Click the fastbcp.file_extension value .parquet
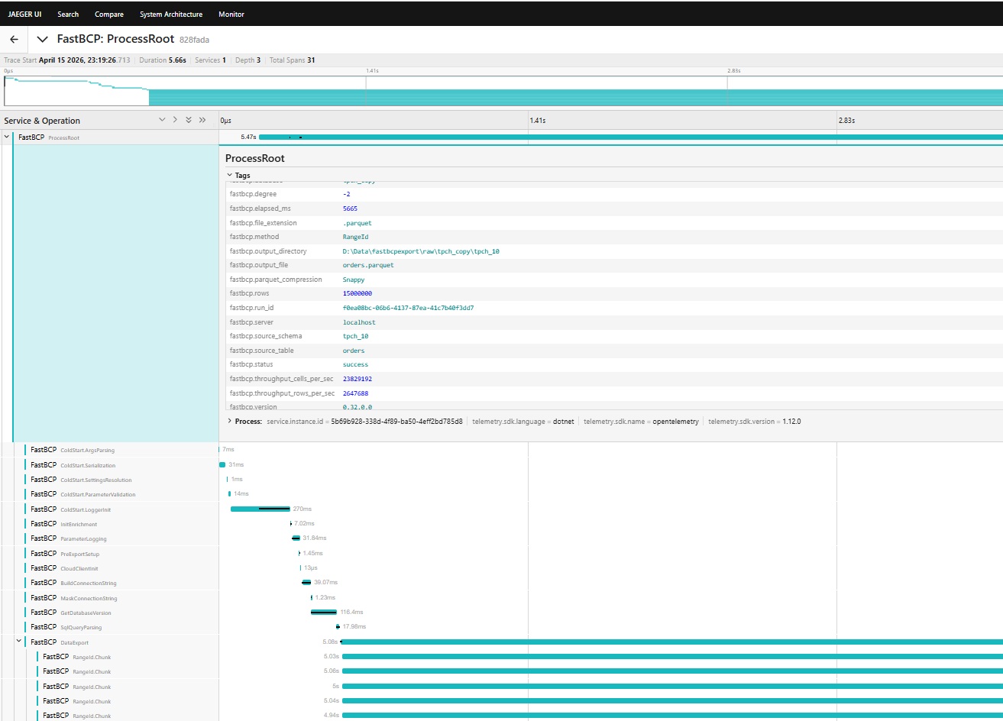 (357, 223)
